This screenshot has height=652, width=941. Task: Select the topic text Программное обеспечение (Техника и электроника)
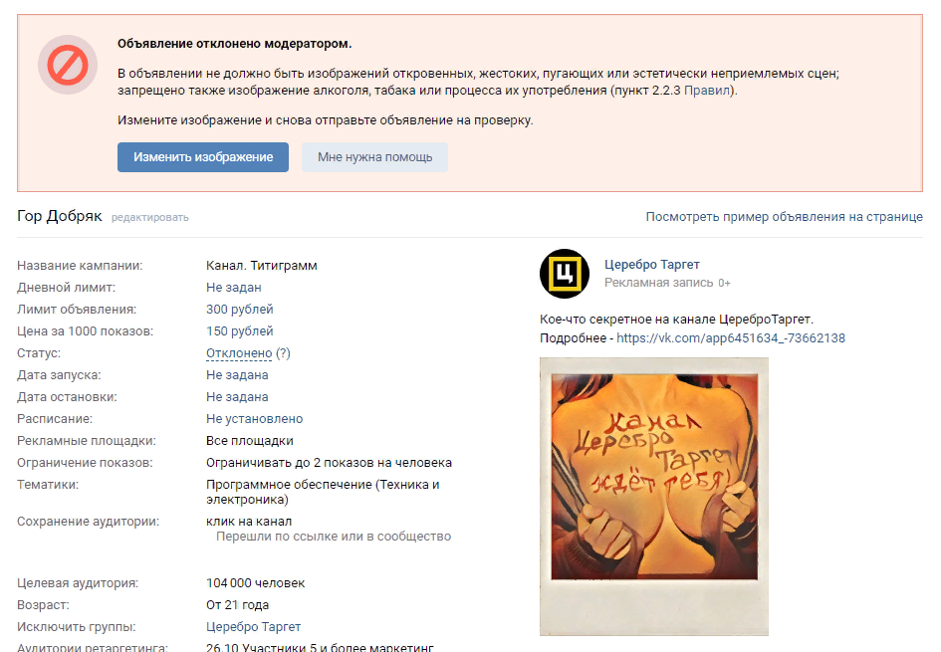(323, 492)
